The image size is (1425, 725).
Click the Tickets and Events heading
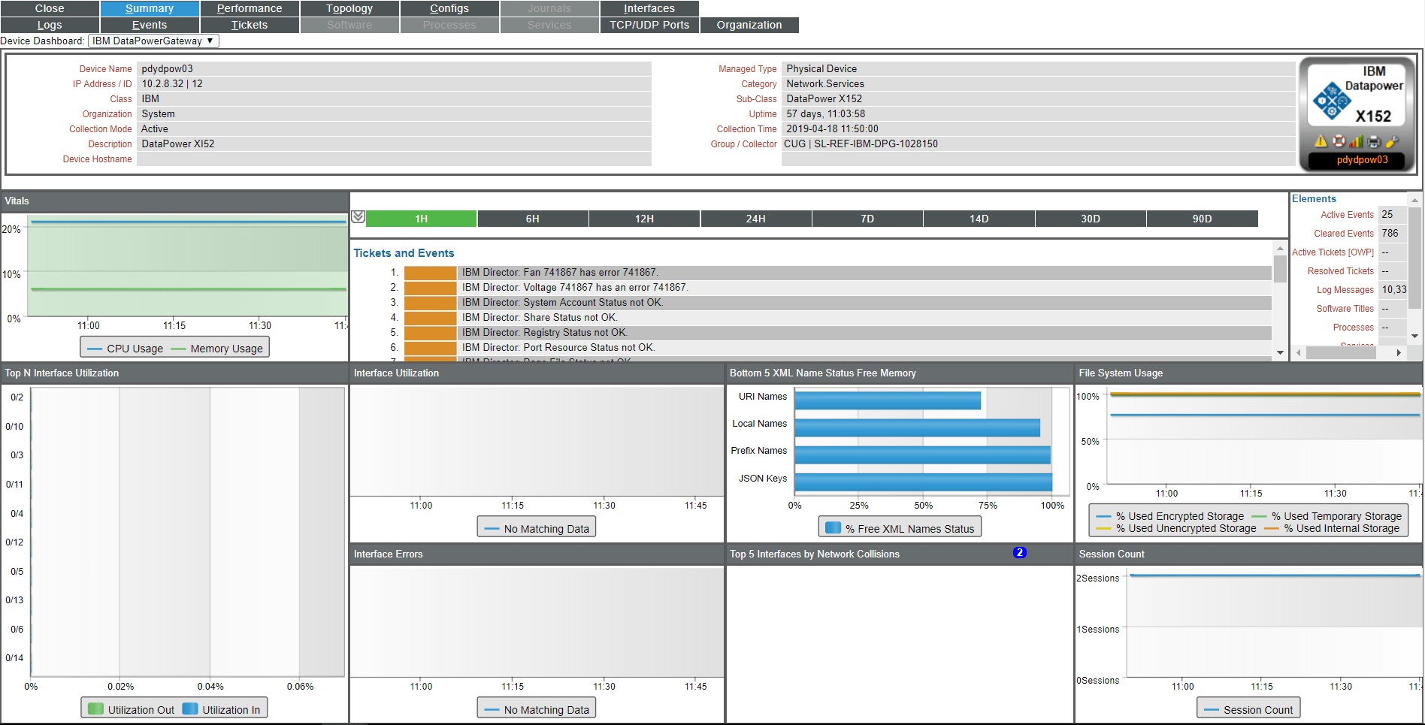pyautogui.click(x=404, y=253)
